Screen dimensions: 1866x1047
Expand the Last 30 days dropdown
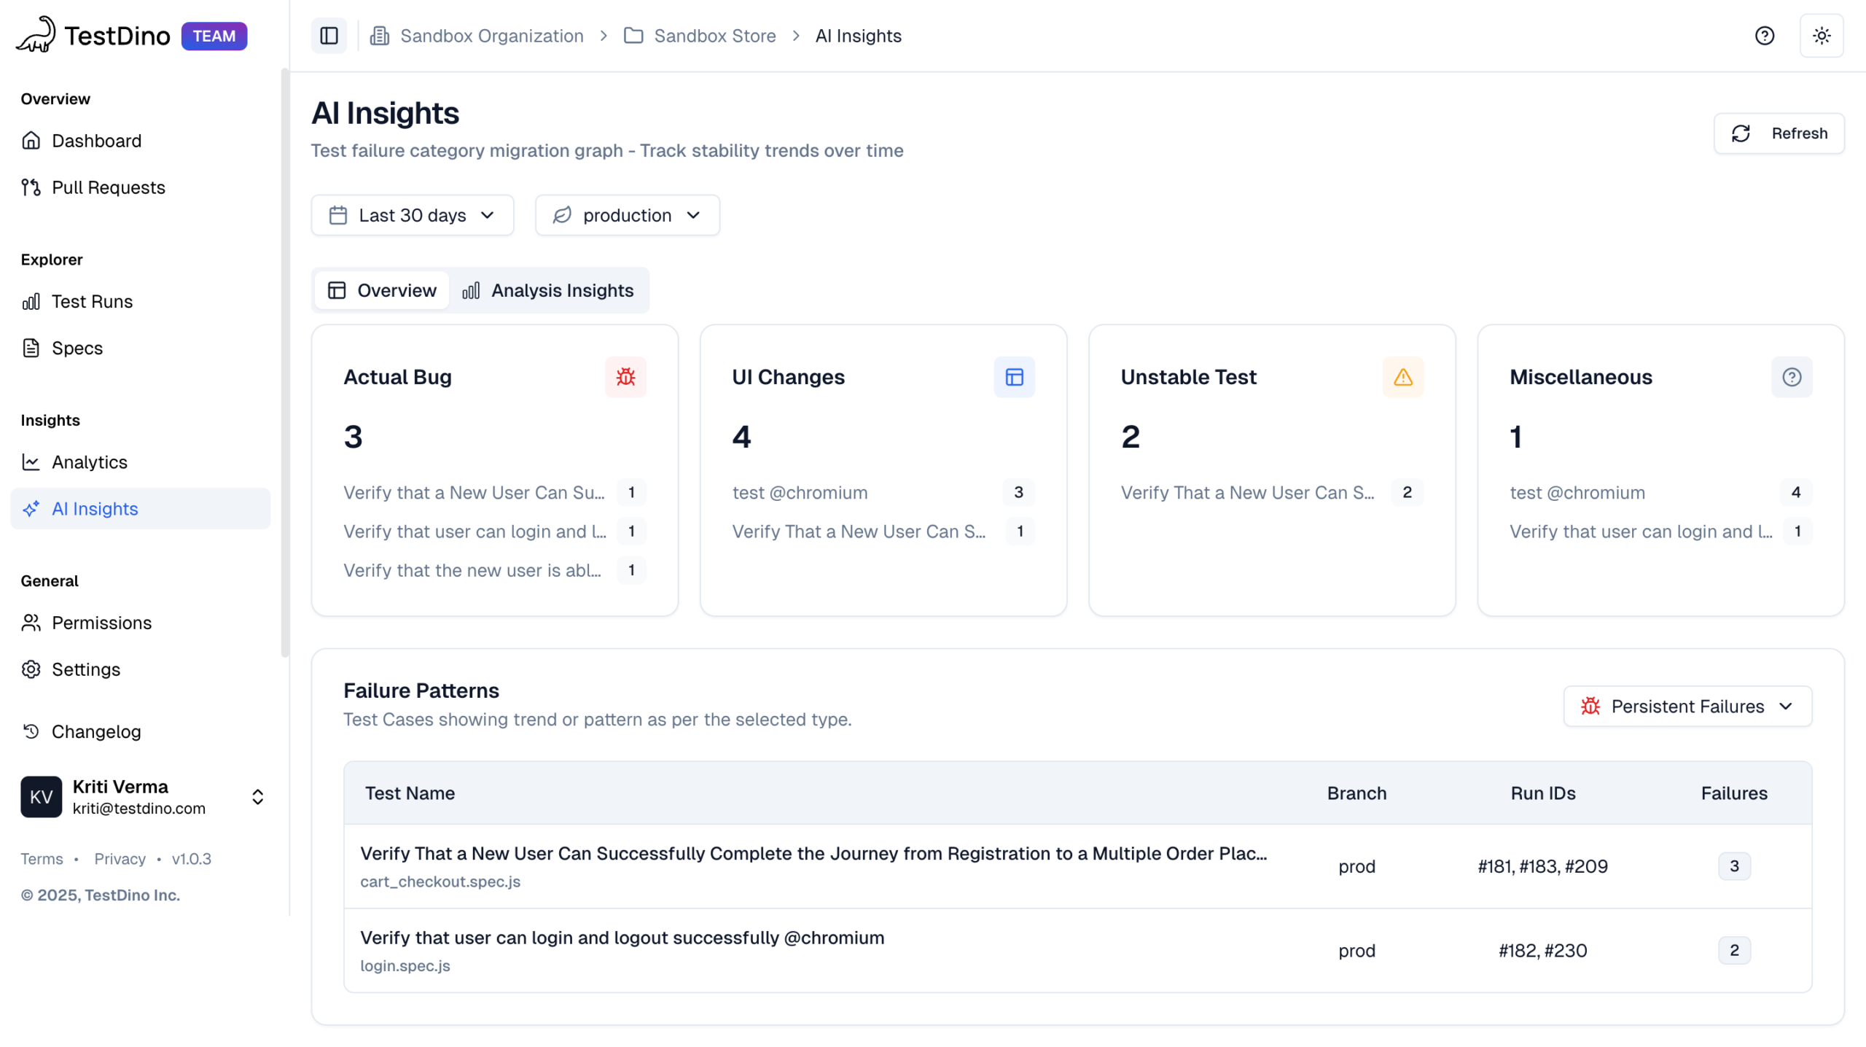click(412, 215)
